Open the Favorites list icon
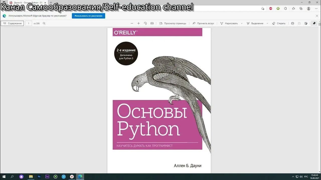The image size is (321, 180). pos(293,8)
